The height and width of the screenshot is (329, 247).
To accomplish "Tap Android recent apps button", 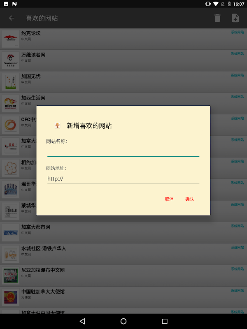I will pyautogui.click(x=165, y=321).
